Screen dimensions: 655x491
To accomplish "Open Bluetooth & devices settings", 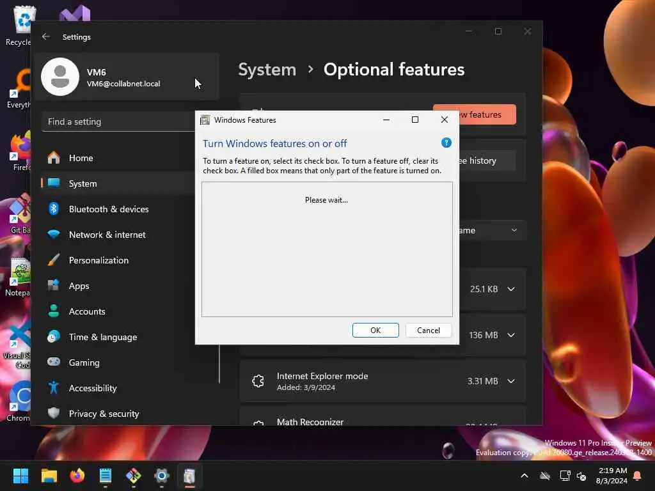I will tap(118, 209).
